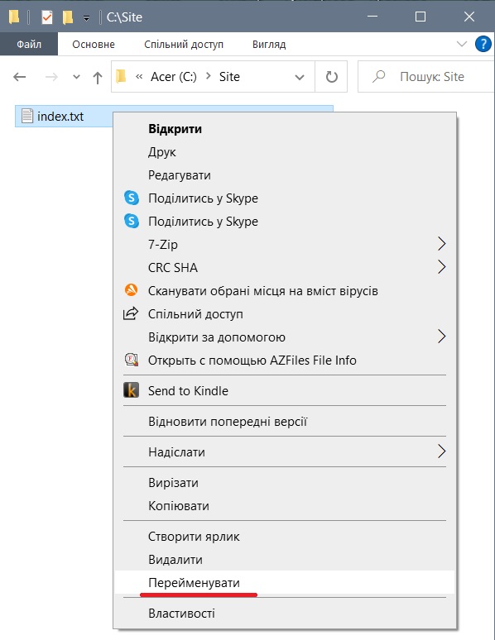
Task: Click the antivirus scan icon in context menu
Action: tap(132, 290)
